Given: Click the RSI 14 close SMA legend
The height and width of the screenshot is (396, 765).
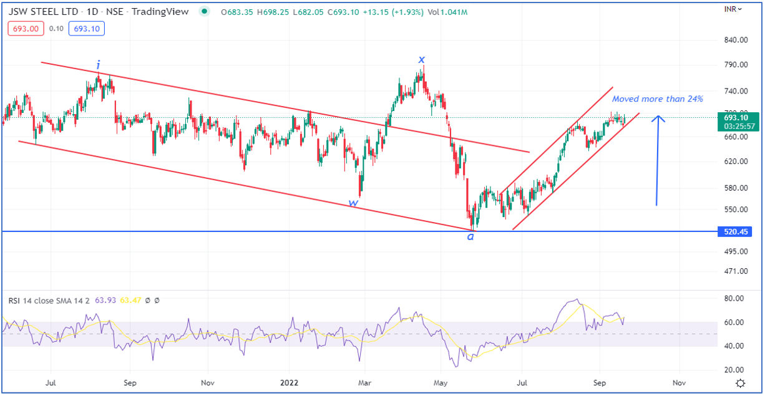Looking at the screenshot, I should [x=49, y=301].
